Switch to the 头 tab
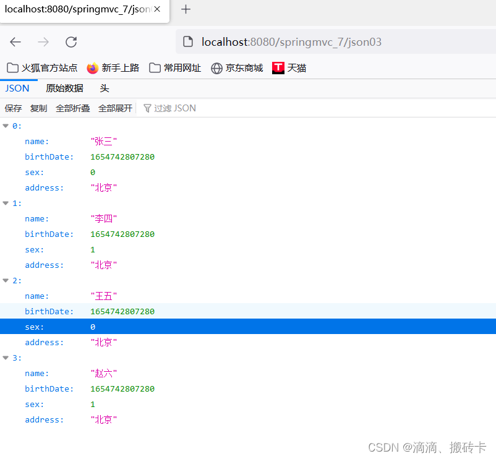The image size is (496, 459). 104,88
